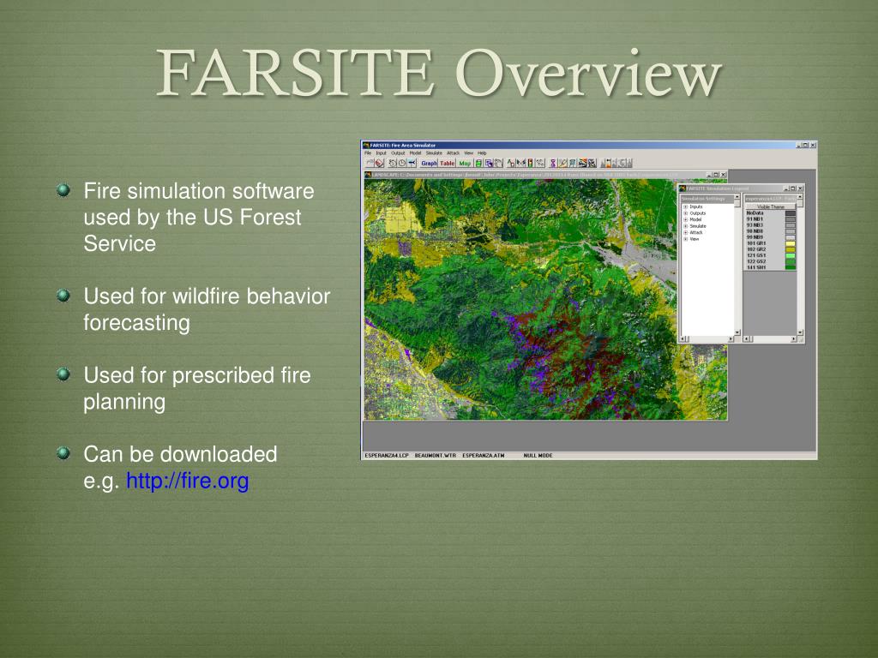Open the Simulate menu
The width and height of the screenshot is (878, 658).
(434, 153)
